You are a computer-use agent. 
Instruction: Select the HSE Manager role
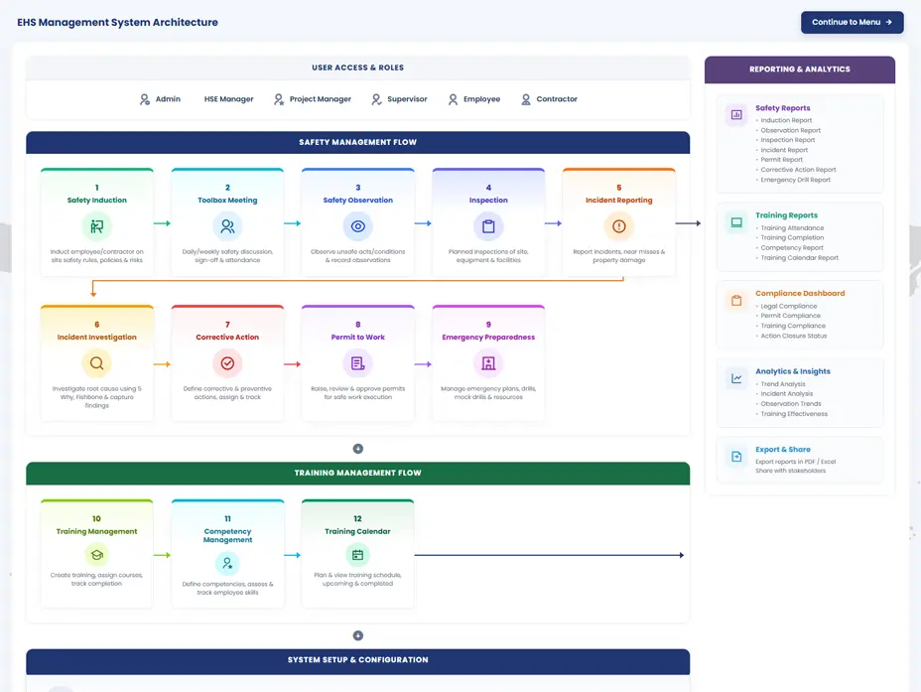(x=228, y=99)
